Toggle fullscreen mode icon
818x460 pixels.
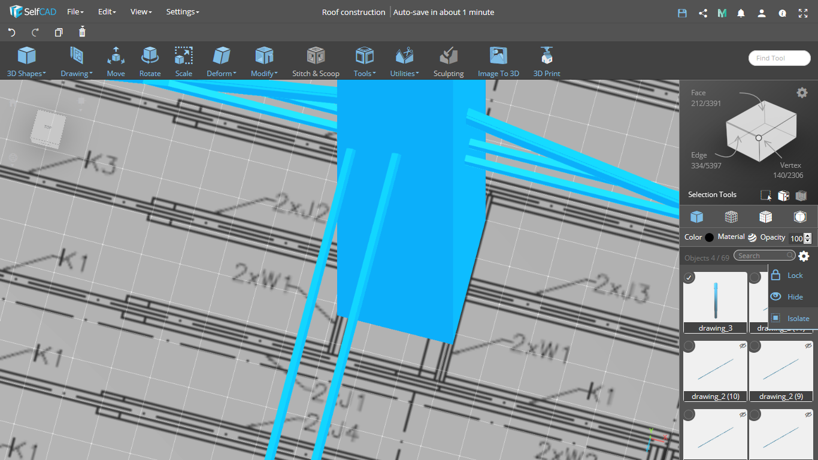click(x=803, y=13)
